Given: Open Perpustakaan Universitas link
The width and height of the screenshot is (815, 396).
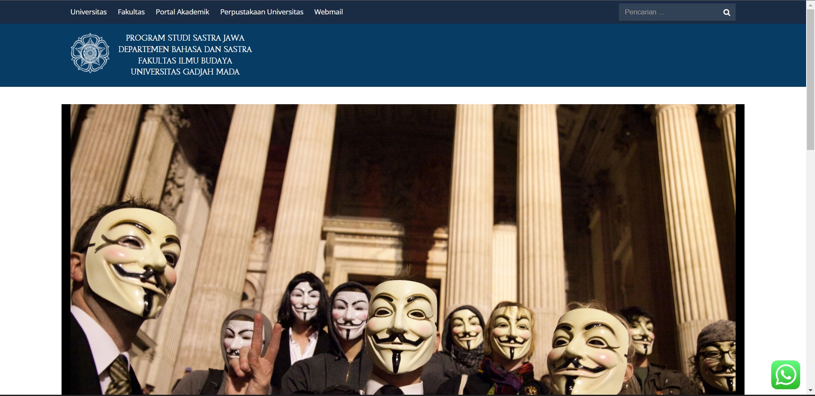Looking at the screenshot, I should pyautogui.click(x=261, y=12).
